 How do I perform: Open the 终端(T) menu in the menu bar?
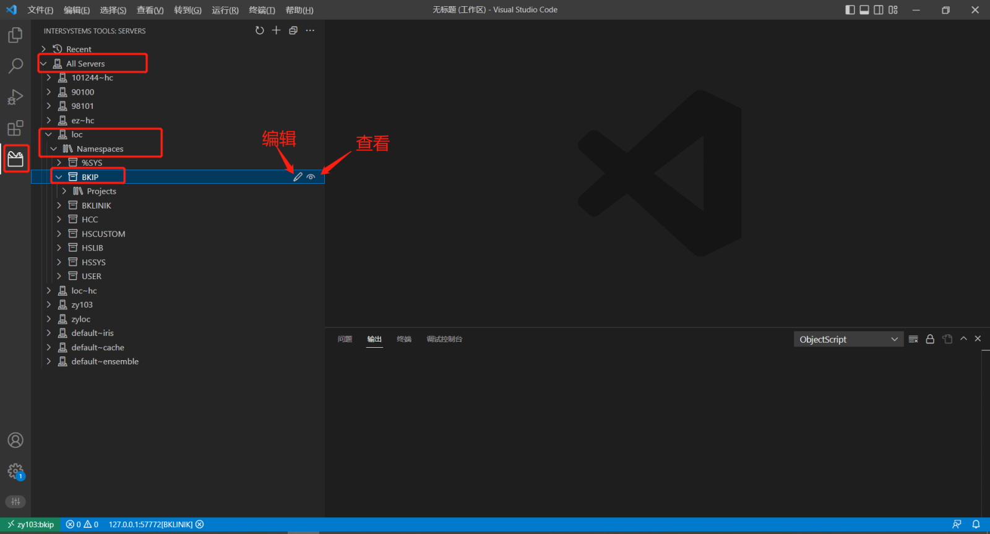click(262, 10)
